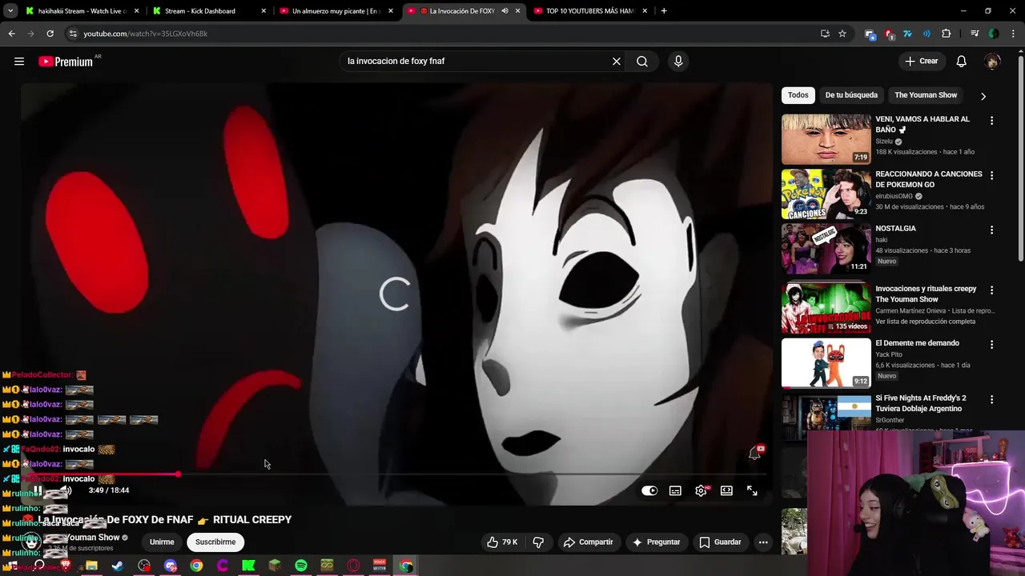Click the Unirme button
Image resolution: width=1025 pixels, height=576 pixels.
pyautogui.click(x=162, y=542)
